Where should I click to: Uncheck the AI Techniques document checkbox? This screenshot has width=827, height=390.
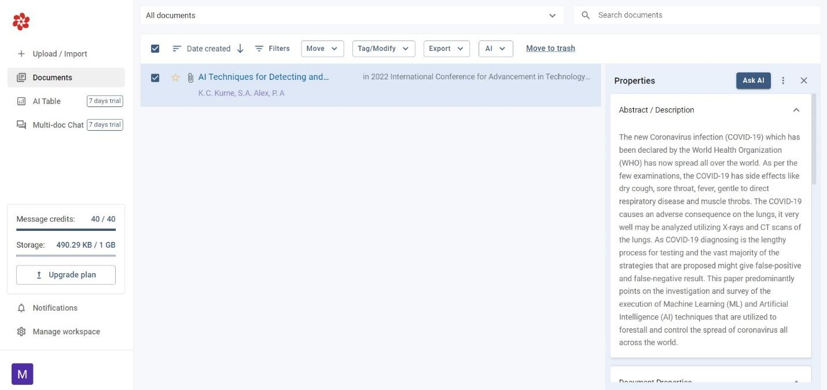pos(155,77)
